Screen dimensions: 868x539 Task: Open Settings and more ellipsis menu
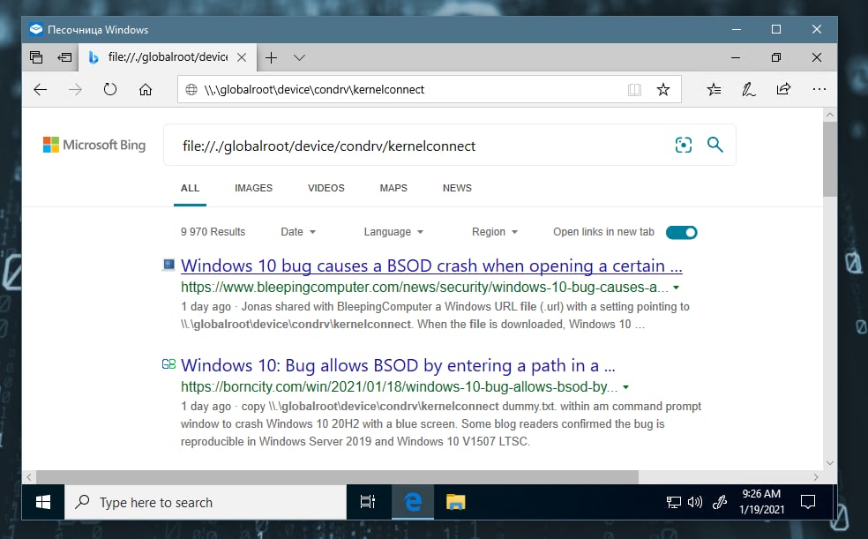pos(819,89)
